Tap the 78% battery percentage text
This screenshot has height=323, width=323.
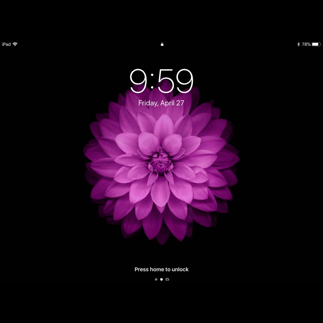[306, 44]
